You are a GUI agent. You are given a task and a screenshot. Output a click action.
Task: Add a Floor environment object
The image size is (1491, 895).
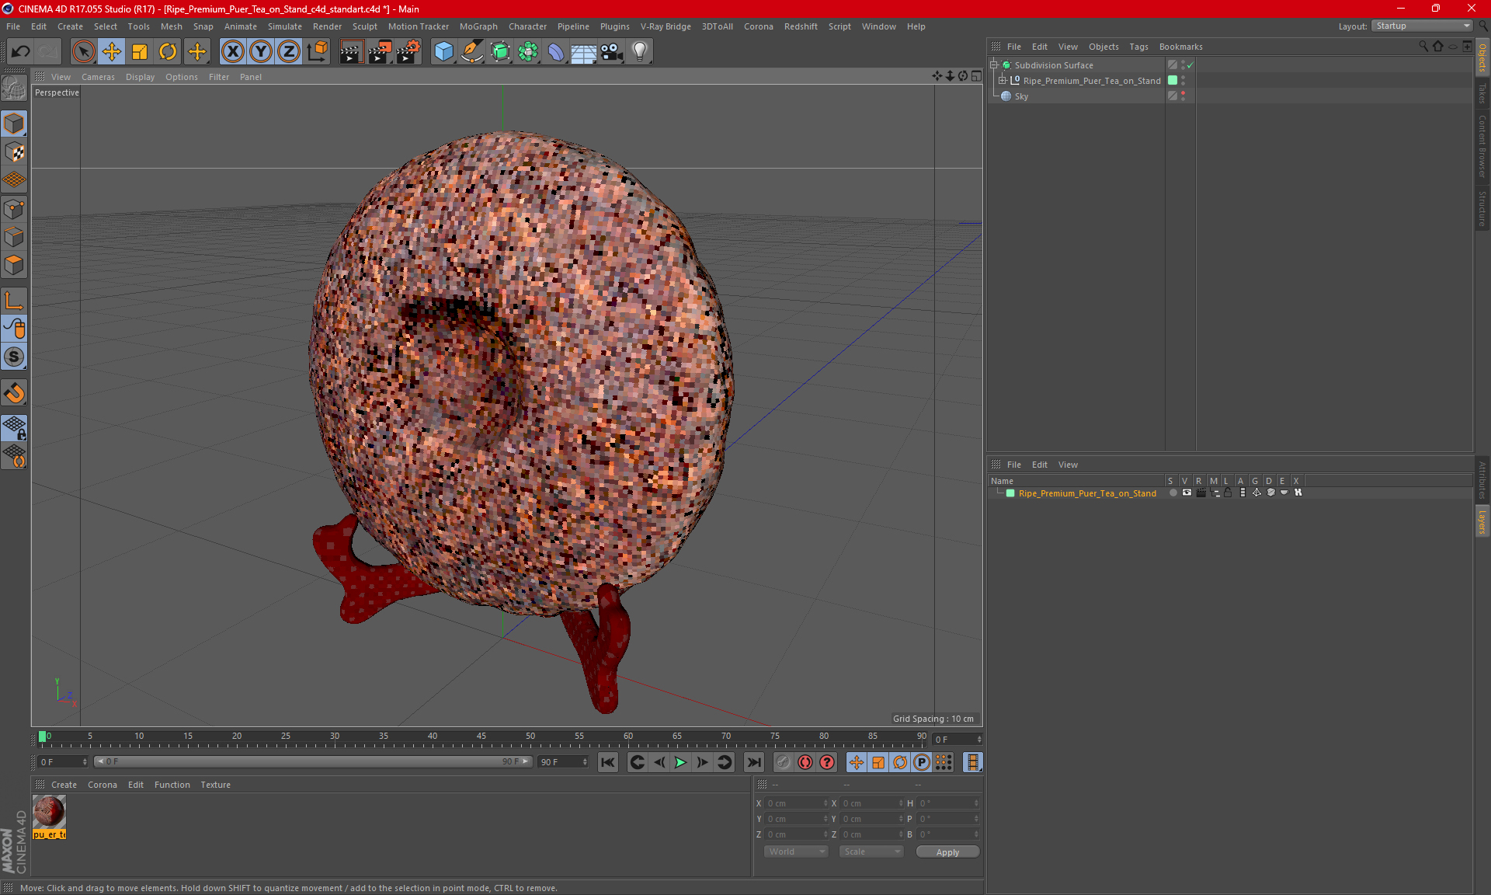(584, 52)
